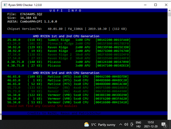
Task: Click the Raven Ridge 2 27 KB row
Action: pyautogui.click(x=69, y=58)
